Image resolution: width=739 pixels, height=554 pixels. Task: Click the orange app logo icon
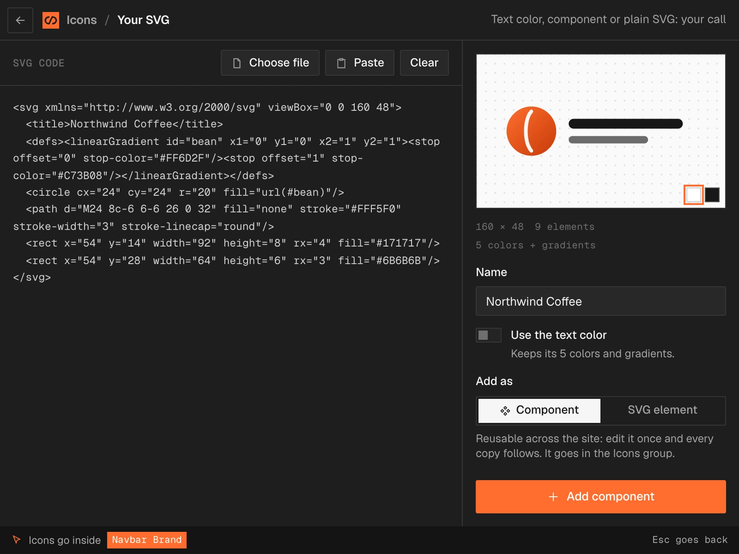point(51,20)
